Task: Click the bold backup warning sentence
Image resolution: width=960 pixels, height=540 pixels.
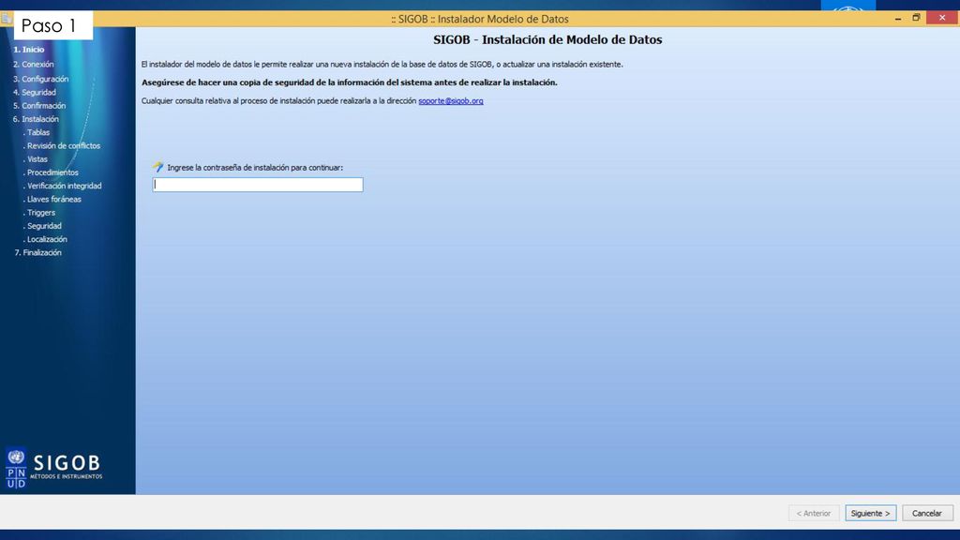Action: [x=350, y=82]
